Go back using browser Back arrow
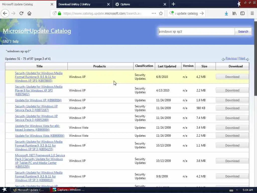The image size is (257, 193). (x=5, y=13)
